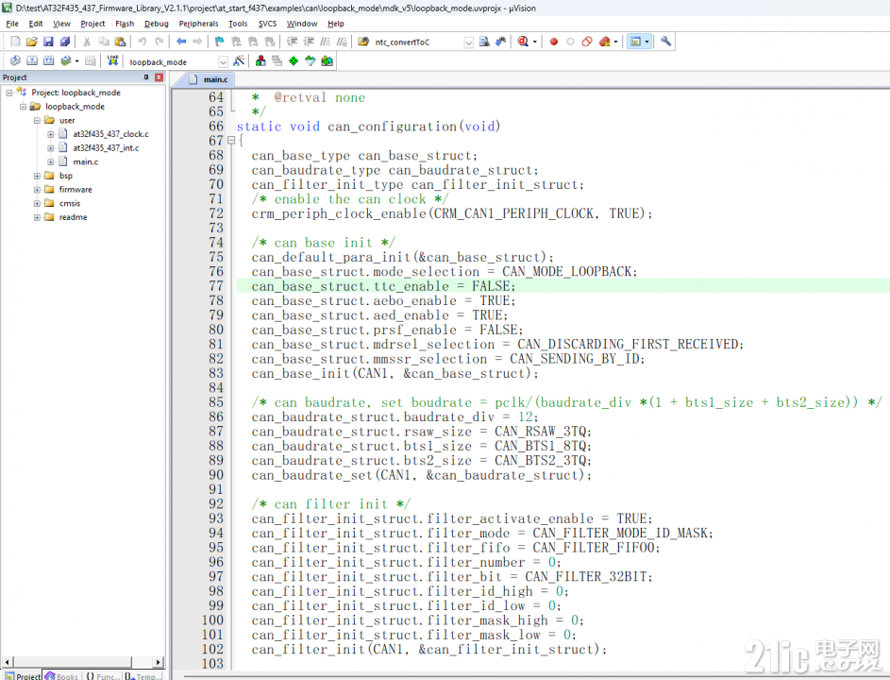Save all files
890x680 pixels.
[x=65, y=42]
